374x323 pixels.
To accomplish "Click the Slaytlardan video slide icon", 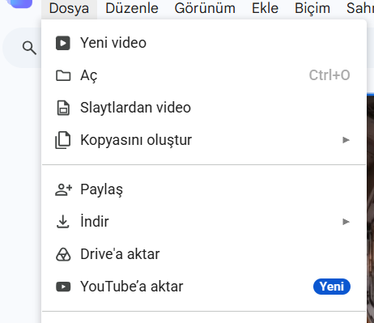I will (63, 108).
